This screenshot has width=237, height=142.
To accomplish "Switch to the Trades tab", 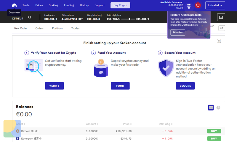I will (x=75, y=28).
